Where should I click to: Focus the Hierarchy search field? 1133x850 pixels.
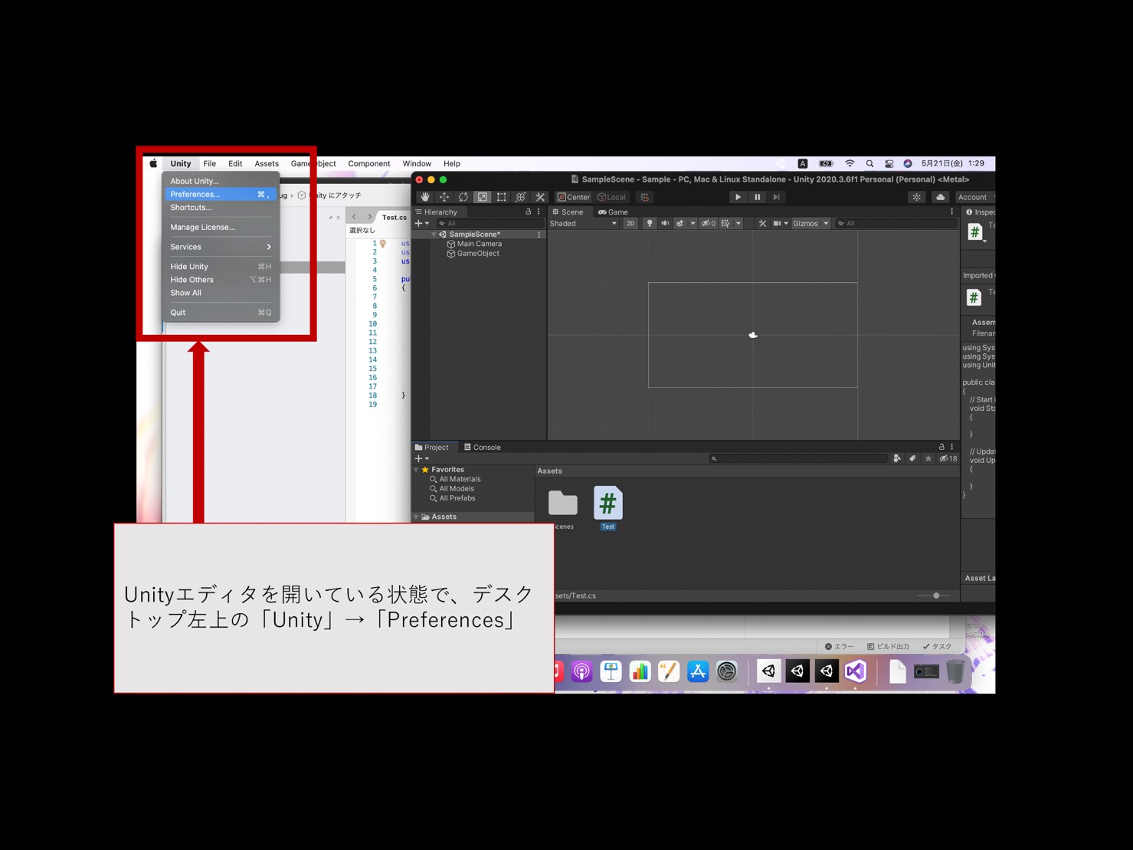coord(490,224)
